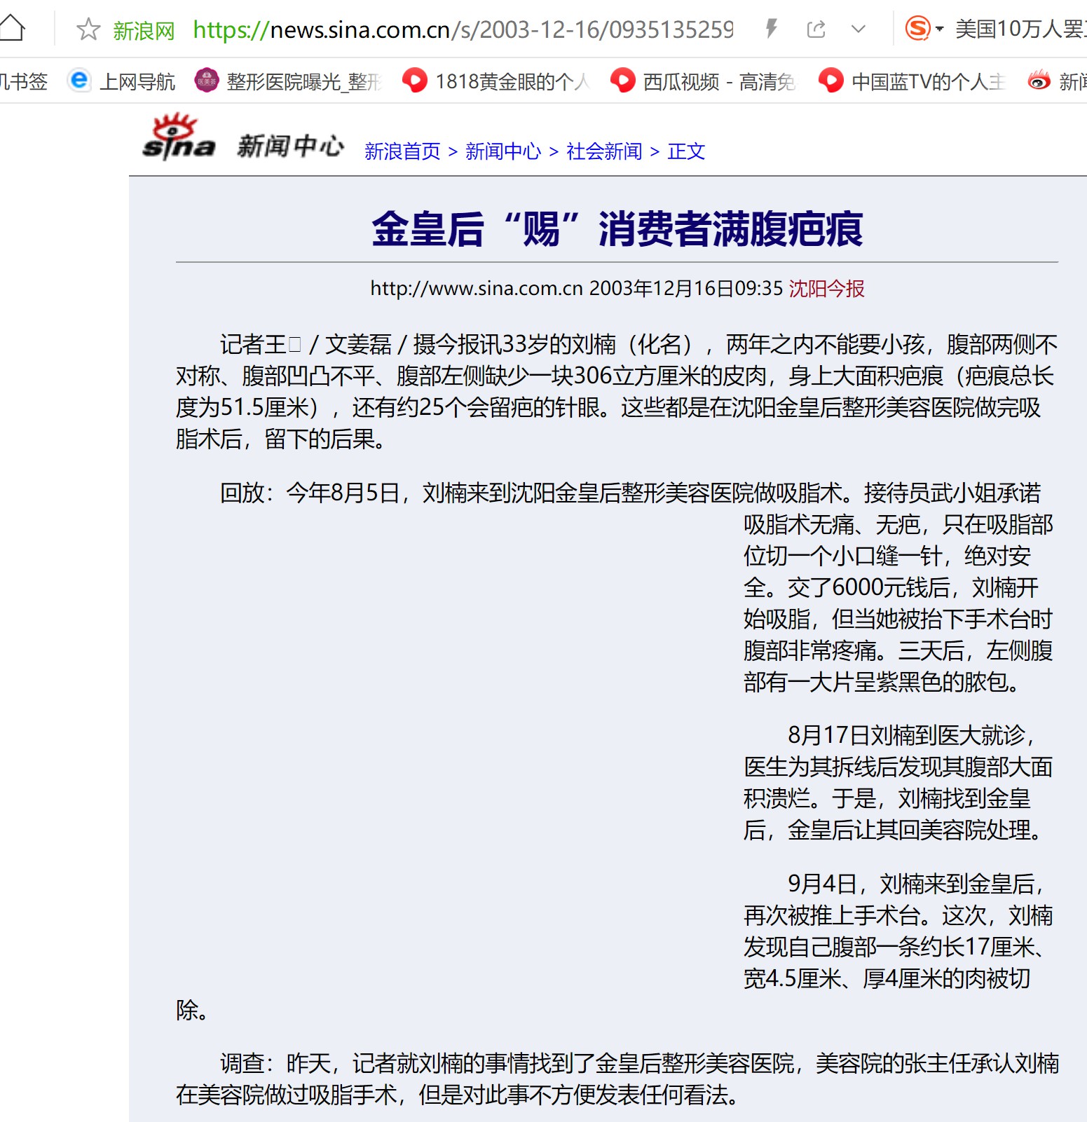Click the 书签 bookmarks bar label
The width and height of the screenshot is (1087, 1122).
24,82
